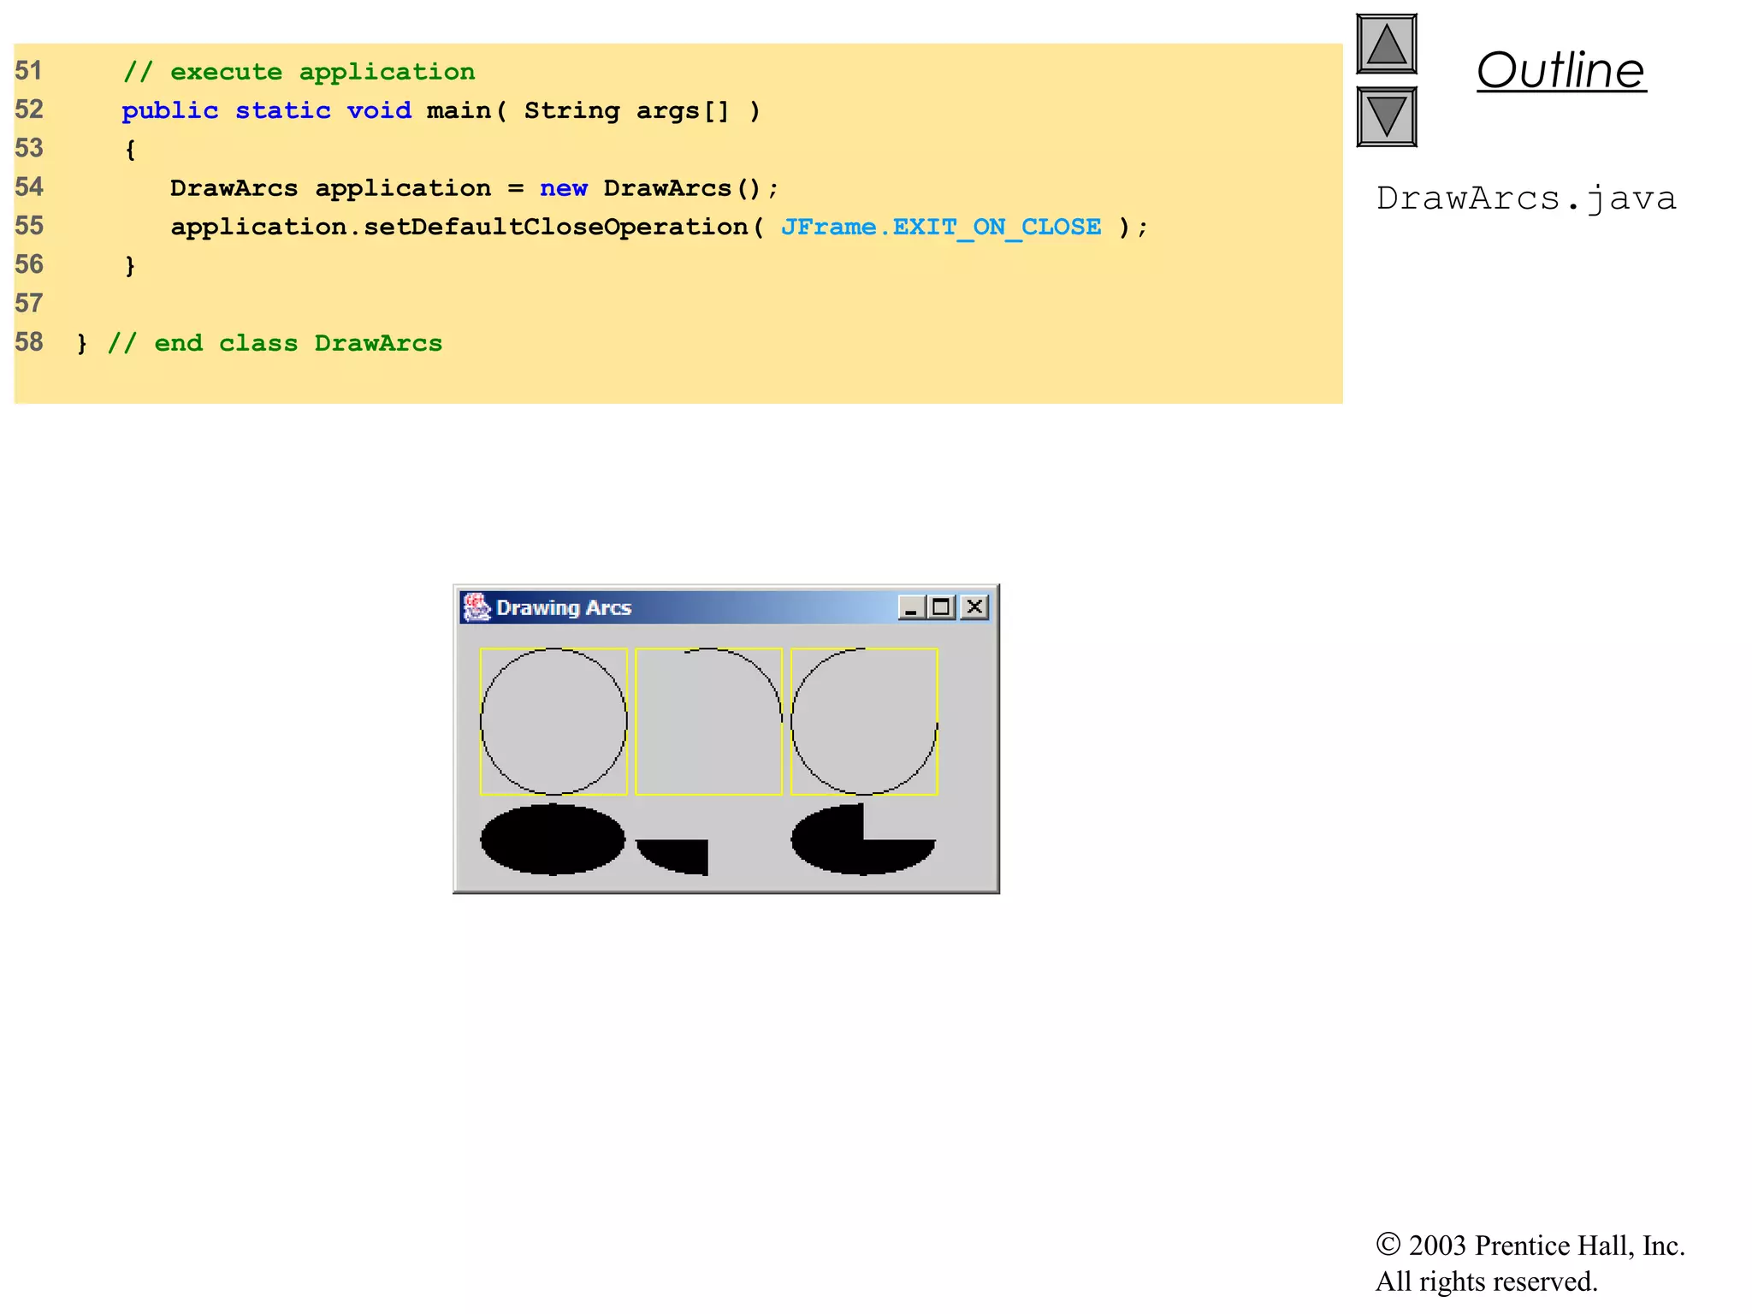Minimize the Drawing Arcs window
This screenshot has height=1314, width=1752.
[910, 607]
